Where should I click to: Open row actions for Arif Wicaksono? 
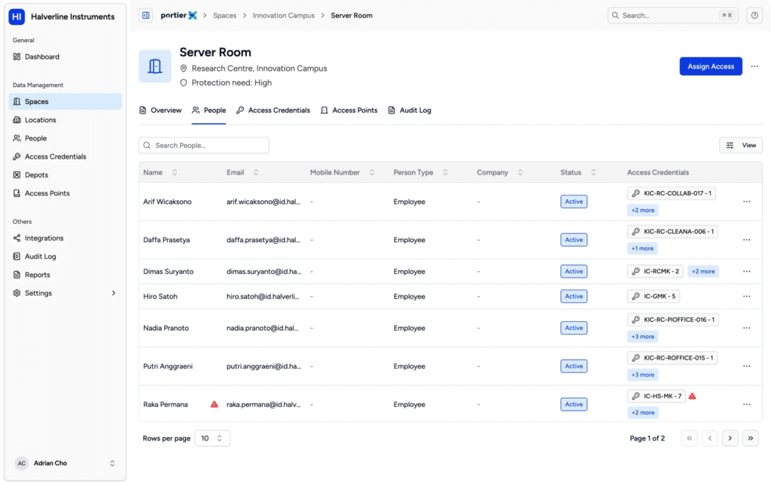point(746,202)
